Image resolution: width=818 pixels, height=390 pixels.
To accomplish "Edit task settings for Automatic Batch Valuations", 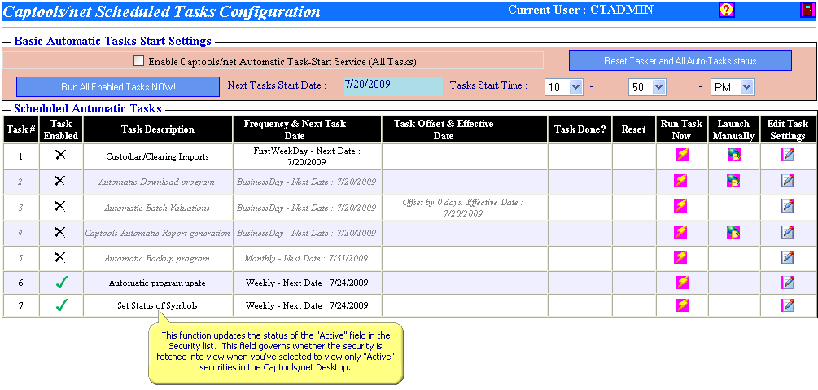I will pos(787,207).
